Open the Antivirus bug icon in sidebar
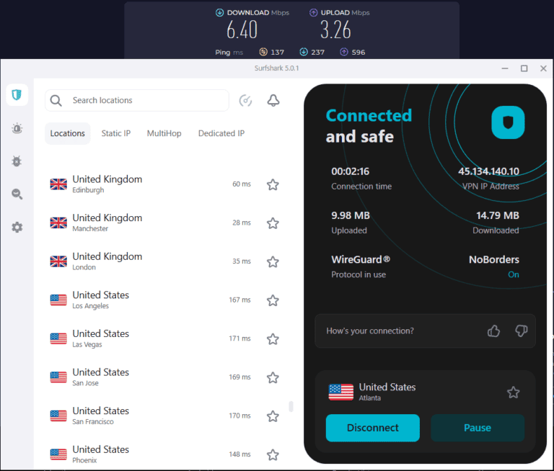 point(17,161)
